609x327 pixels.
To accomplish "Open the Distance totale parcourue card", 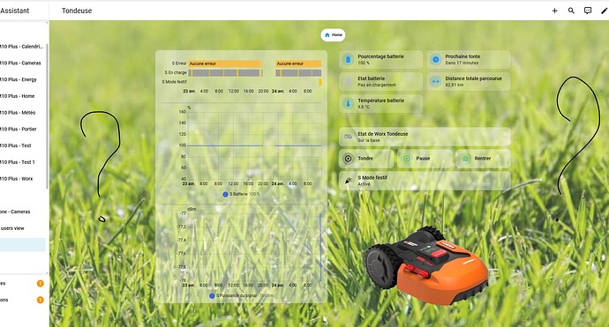I will click(x=469, y=81).
